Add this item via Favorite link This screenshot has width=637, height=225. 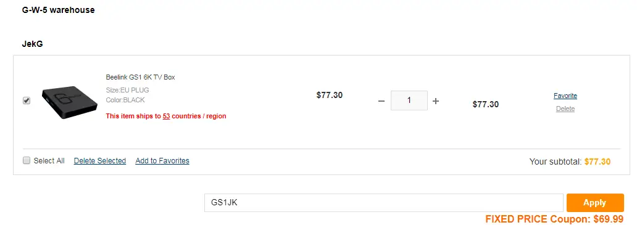coord(565,96)
